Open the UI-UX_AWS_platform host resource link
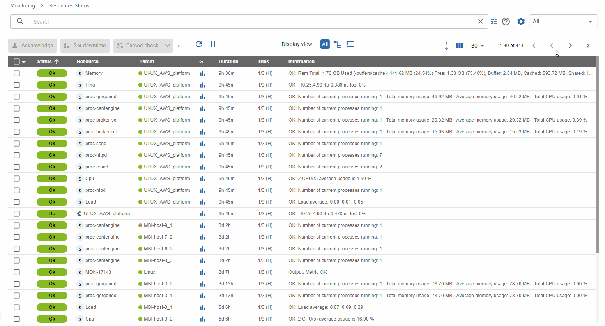Screen dimensions: 605x326 click(107, 214)
